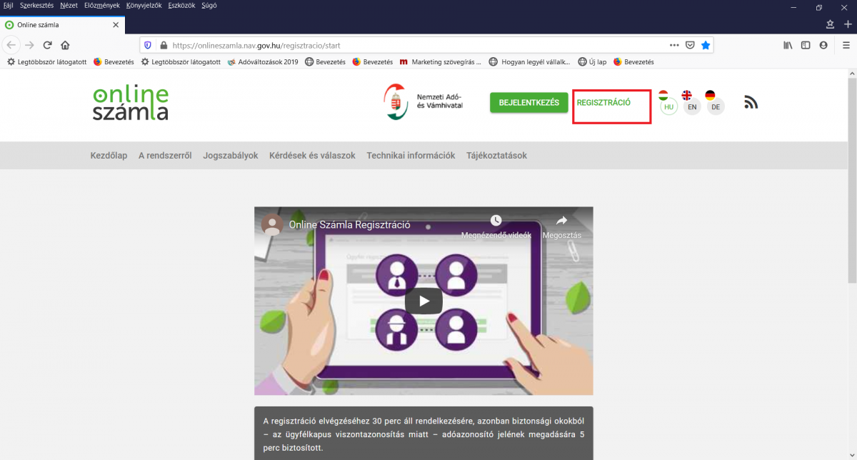Switch language to English (EN)
The image size is (857, 460).
[x=692, y=107]
